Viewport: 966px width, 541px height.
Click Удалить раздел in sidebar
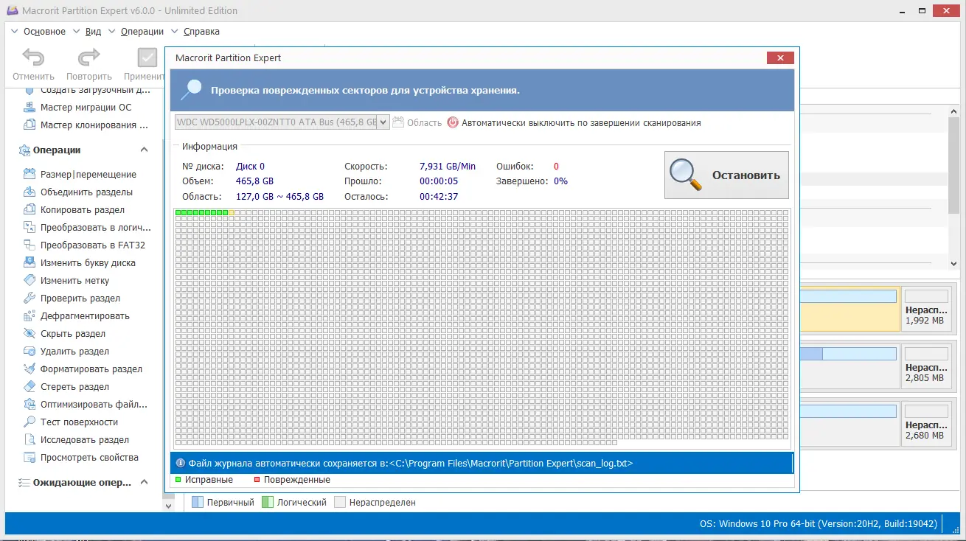(x=66, y=352)
